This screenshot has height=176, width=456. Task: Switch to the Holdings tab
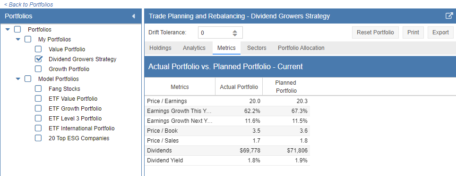pos(160,48)
